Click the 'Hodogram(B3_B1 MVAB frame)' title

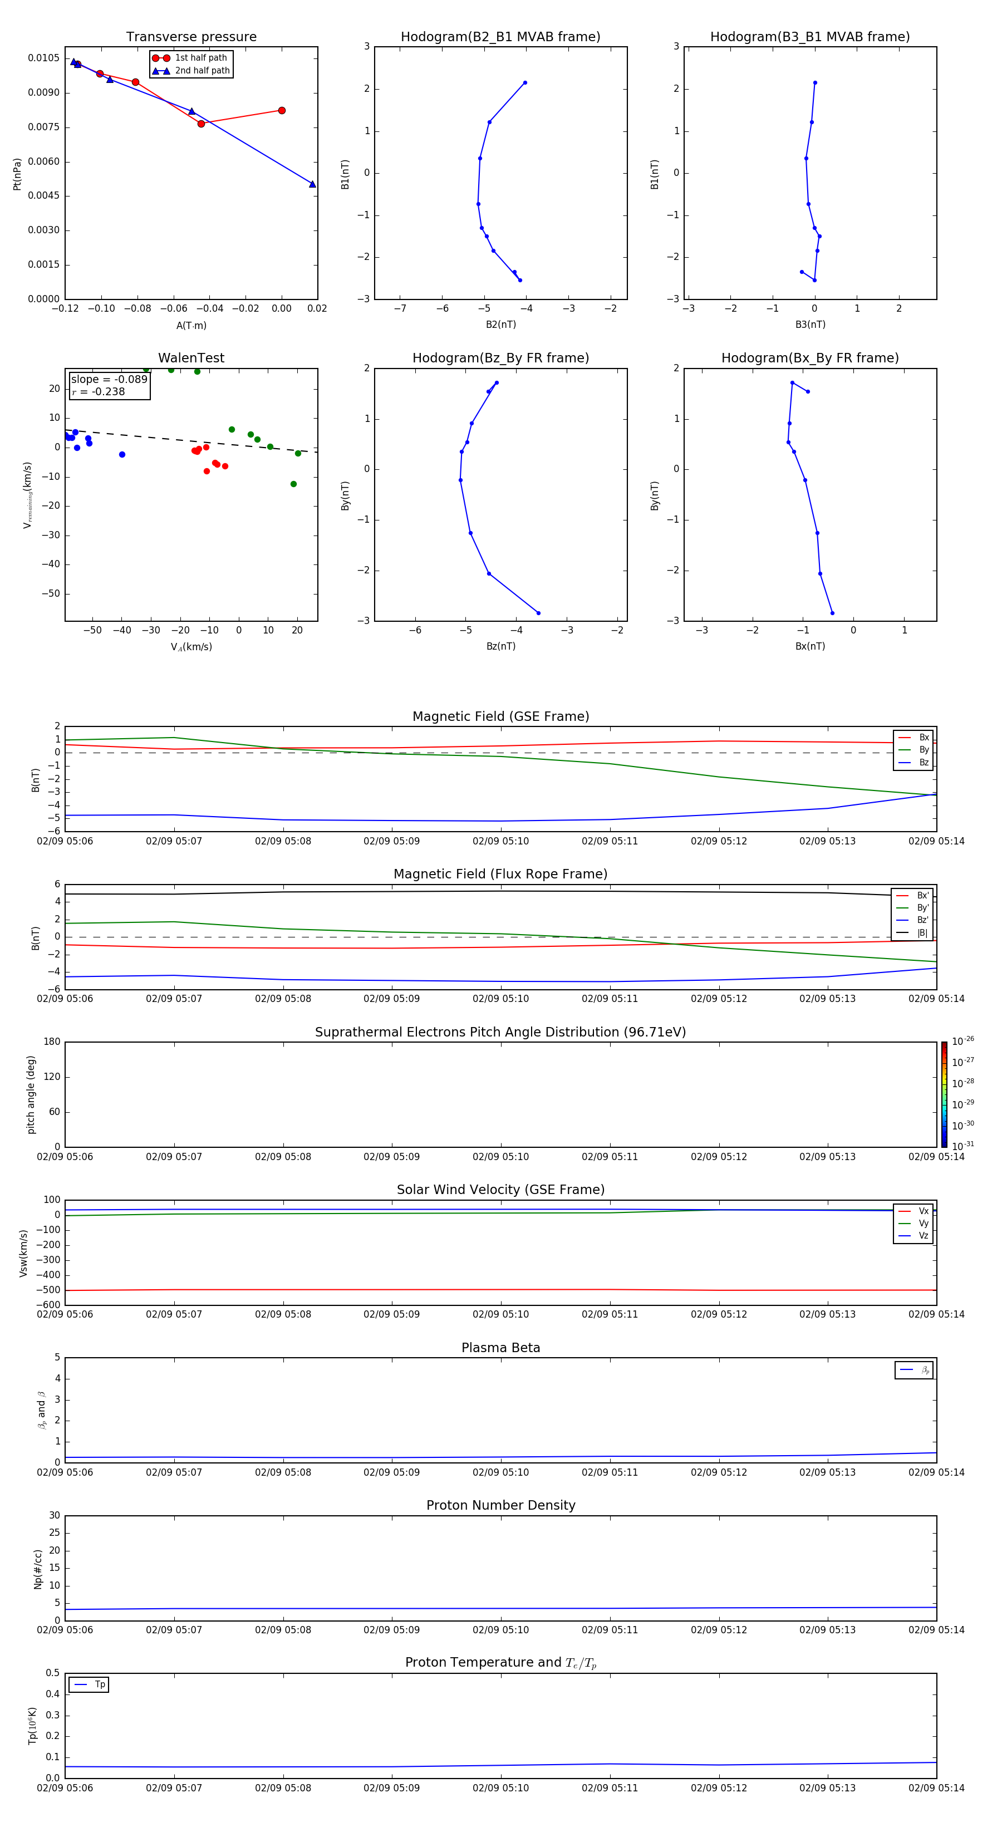pos(810,37)
